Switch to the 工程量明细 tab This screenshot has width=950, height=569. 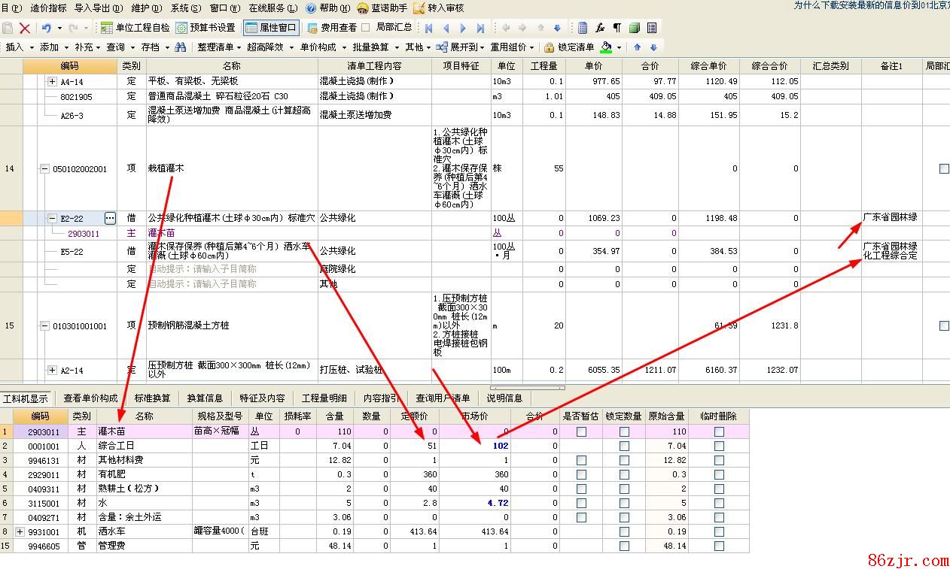324,398
